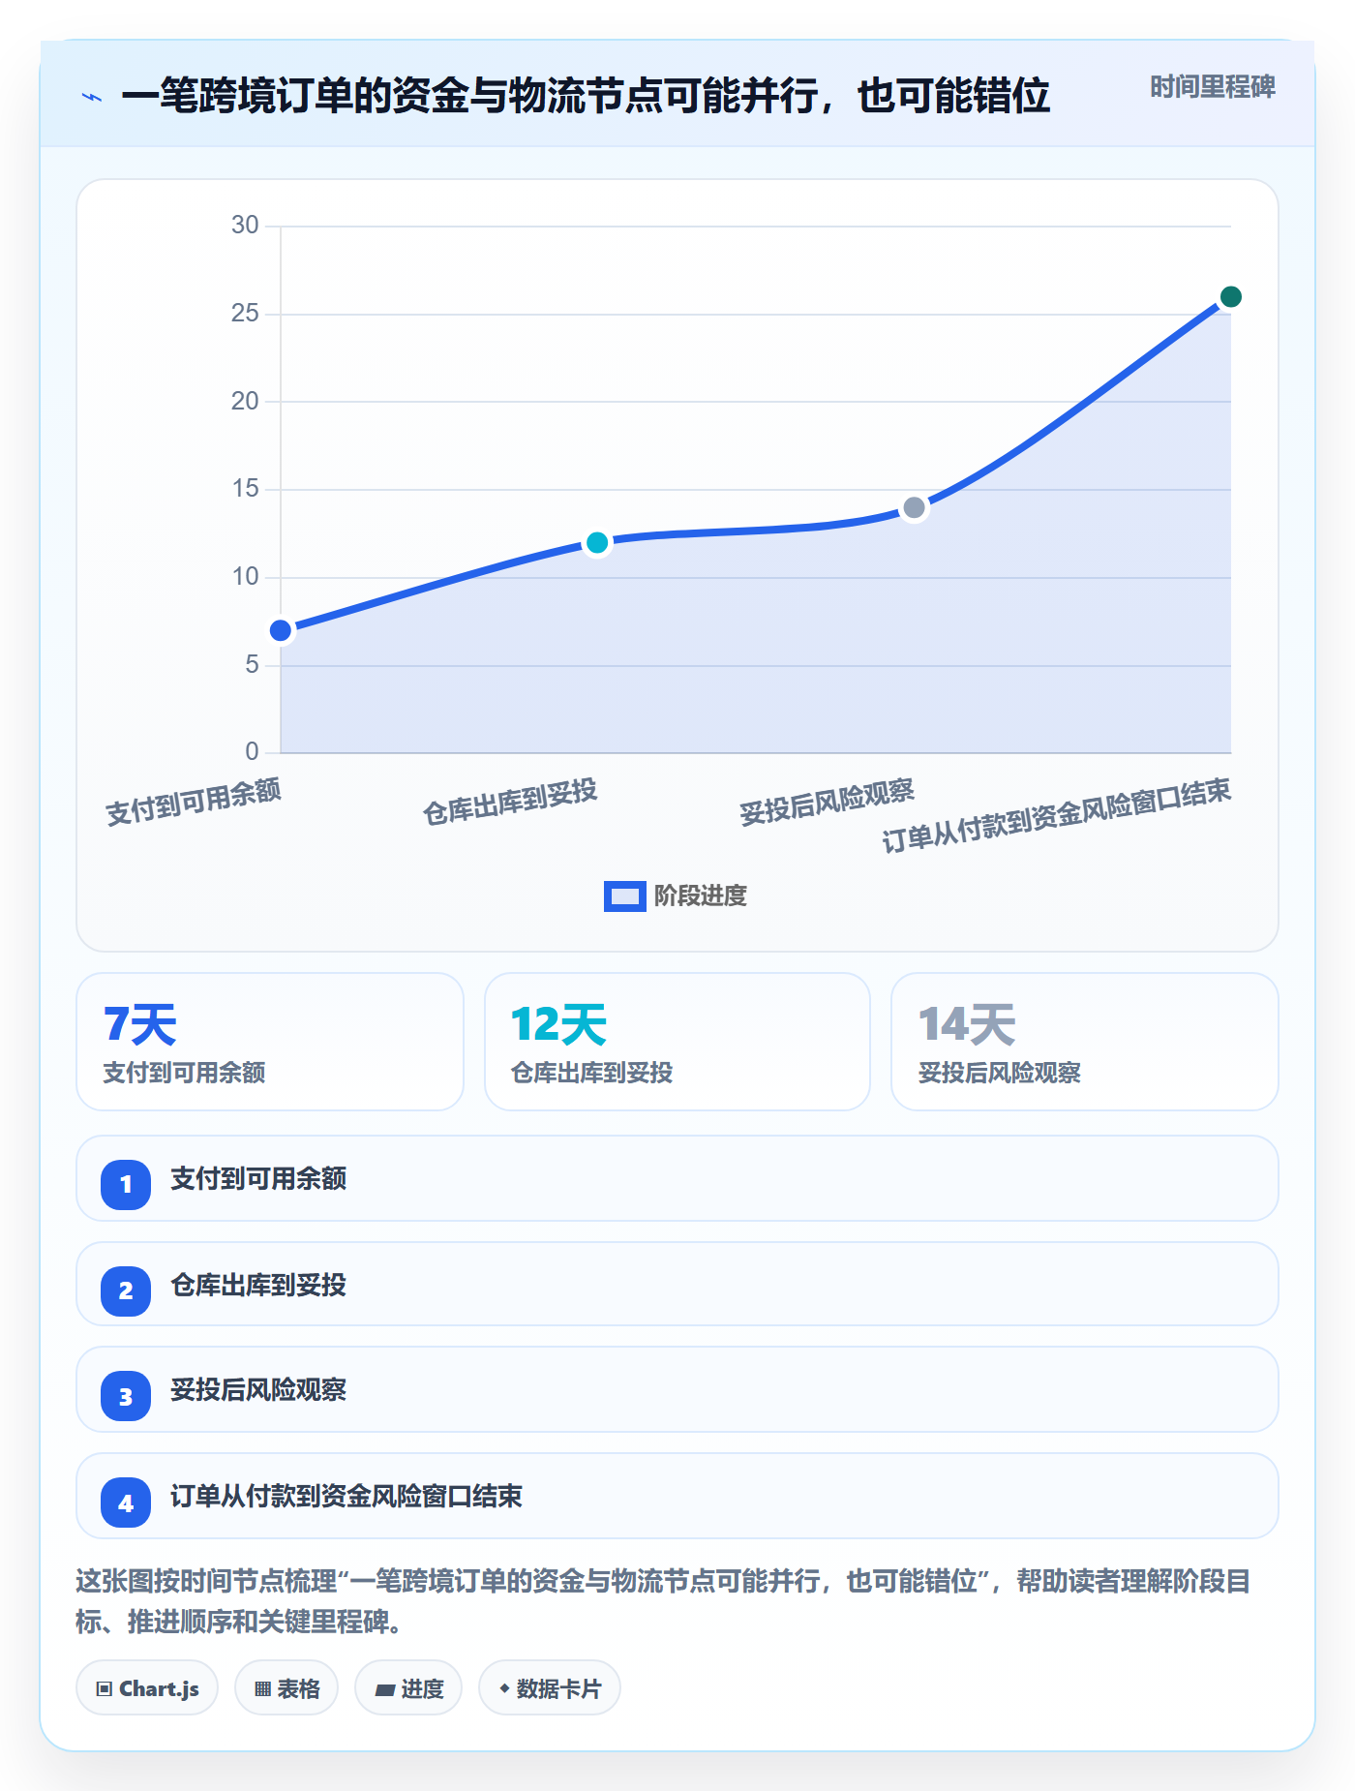This screenshot has width=1355, height=1791.
Task: Click the y-axis value 30
Action: (245, 226)
